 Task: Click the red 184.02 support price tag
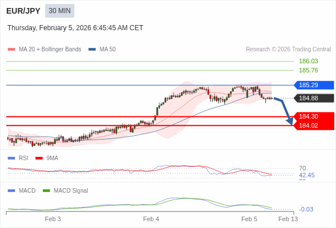point(314,125)
